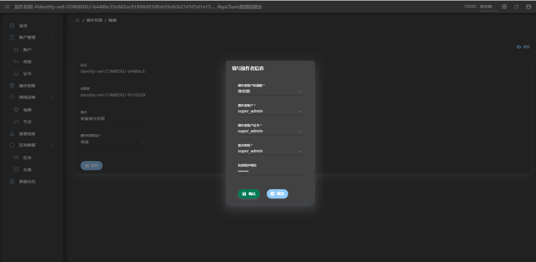Click the 编辑 breadcrumb item
The height and width of the screenshot is (262, 536).
[112, 20]
